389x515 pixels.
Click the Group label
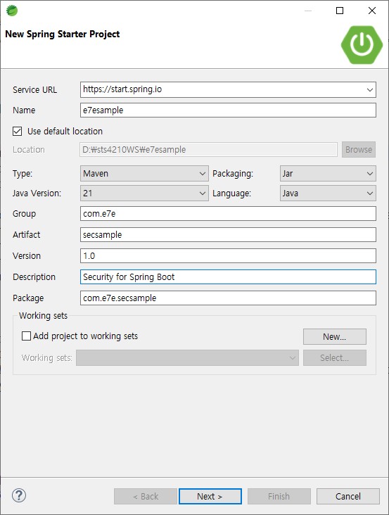tap(24, 214)
